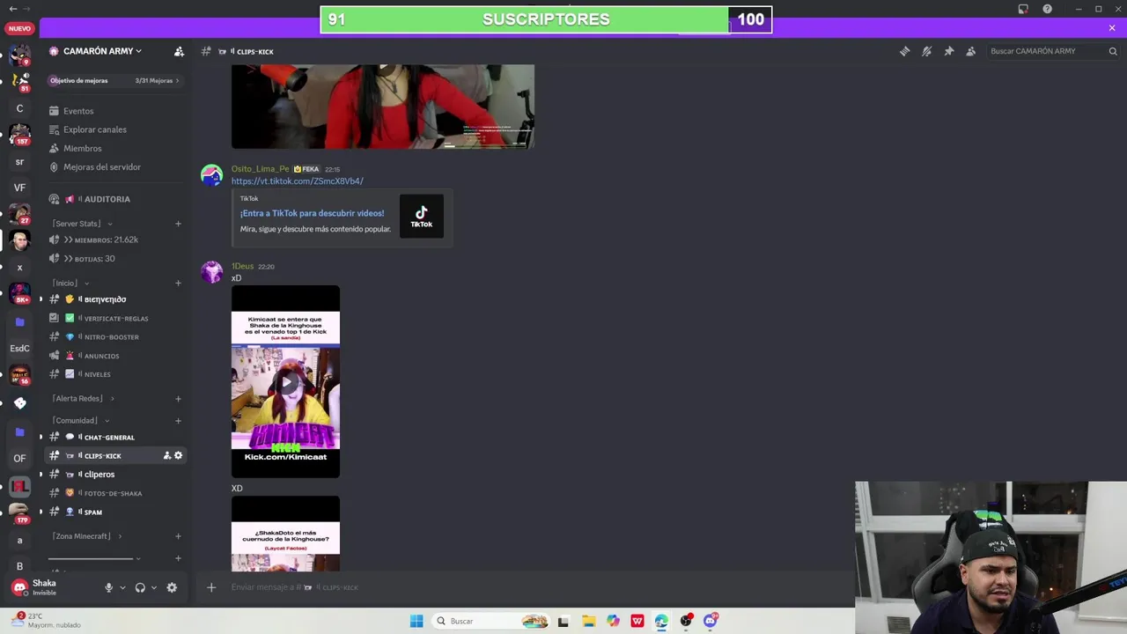Open the NUEVO direct messages button
The height and width of the screenshot is (634, 1127).
(x=19, y=28)
